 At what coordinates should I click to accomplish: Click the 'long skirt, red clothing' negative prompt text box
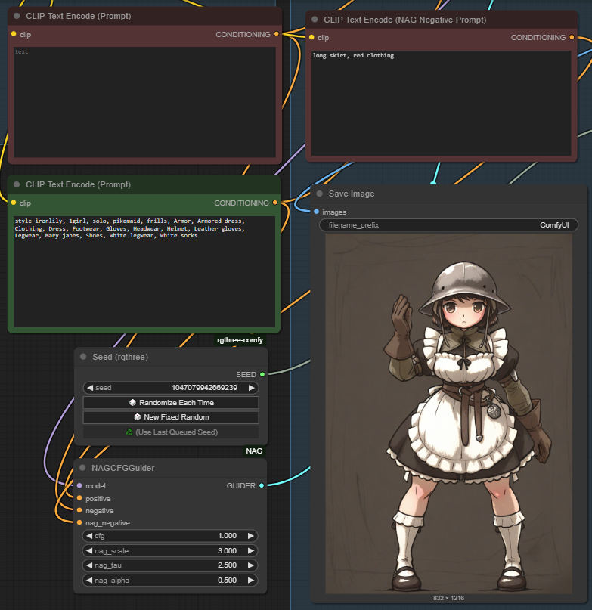tap(442, 103)
